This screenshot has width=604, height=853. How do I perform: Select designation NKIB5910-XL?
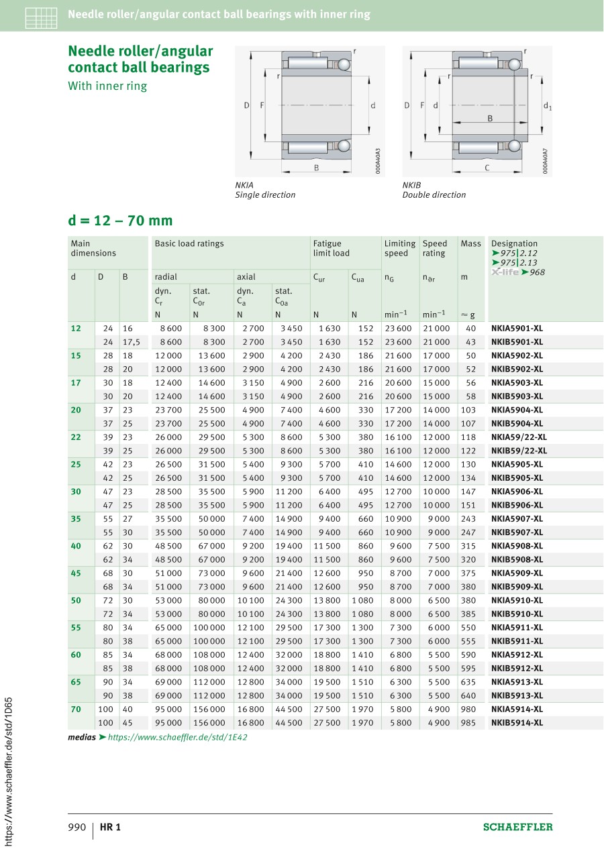(x=517, y=614)
